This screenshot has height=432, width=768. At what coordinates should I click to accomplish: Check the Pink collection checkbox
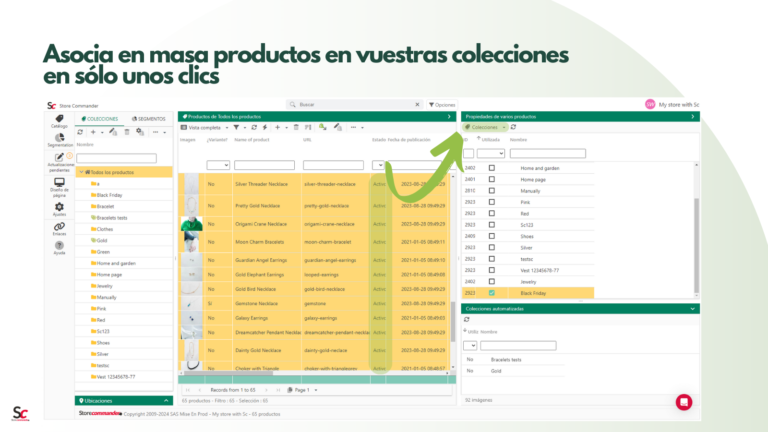pos(492,202)
